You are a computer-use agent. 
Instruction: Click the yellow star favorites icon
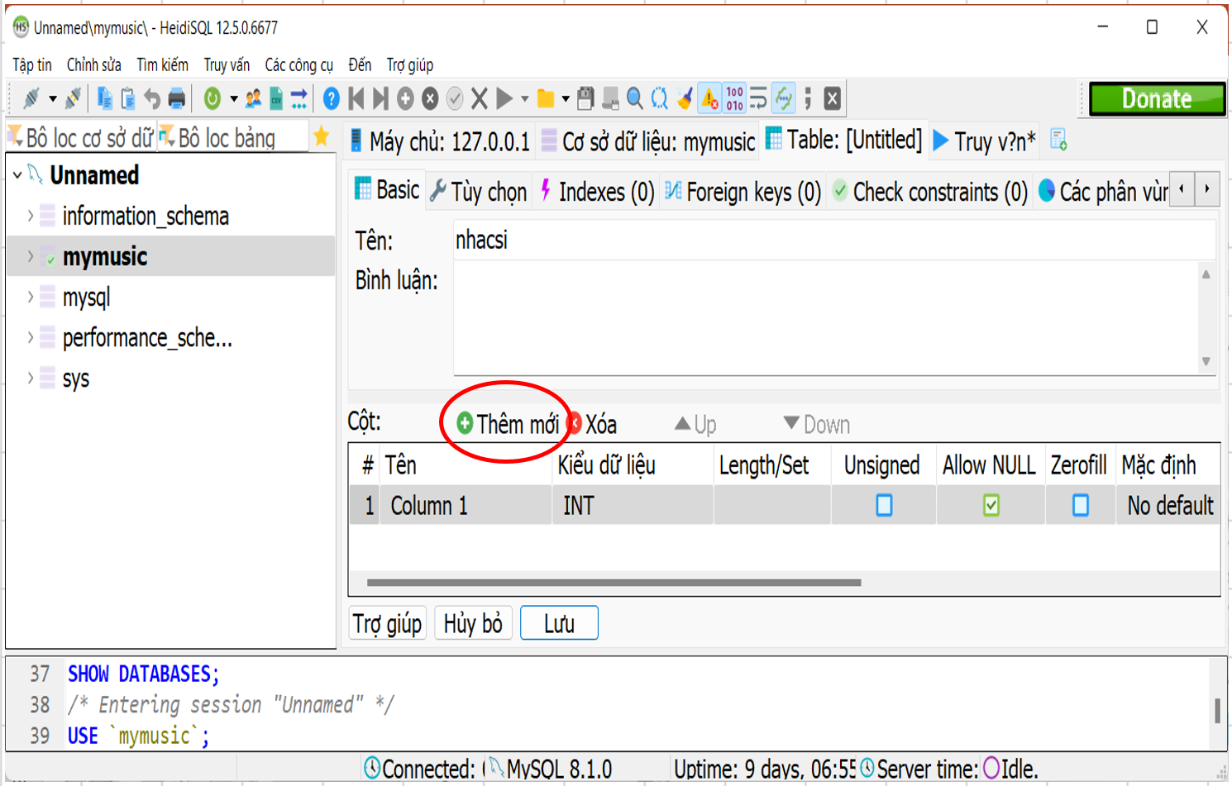[322, 137]
